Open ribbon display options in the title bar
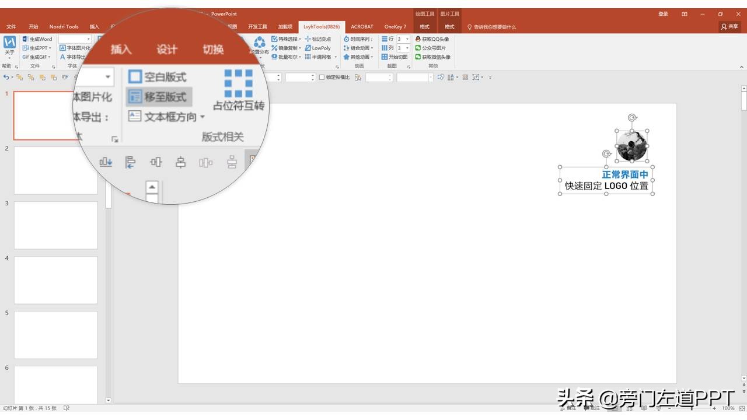 (x=685, y=14)
